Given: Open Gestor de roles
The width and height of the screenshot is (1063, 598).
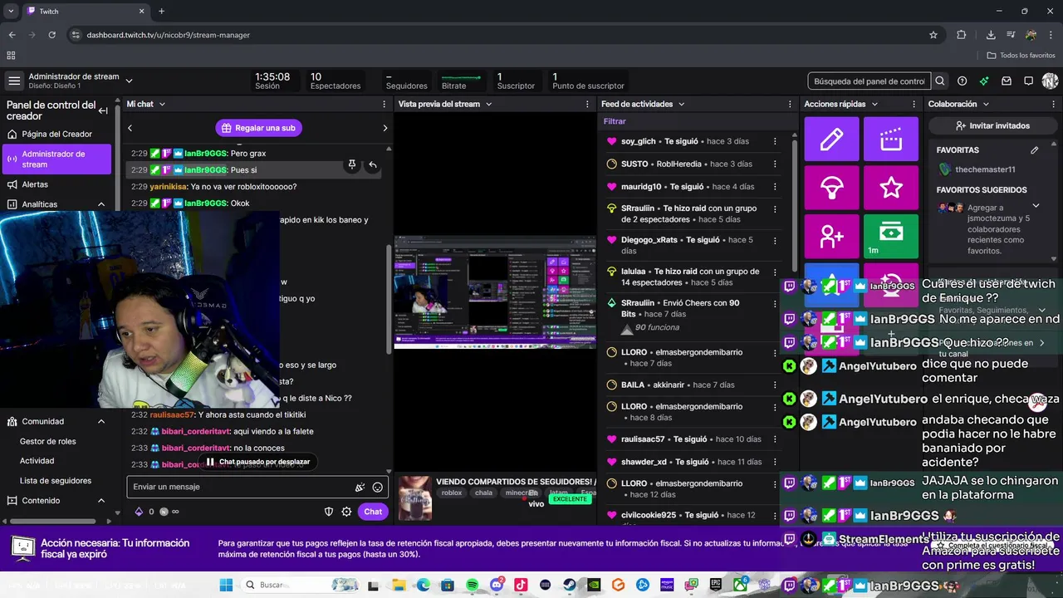Looking at the screenshot, I should [48, 441].
